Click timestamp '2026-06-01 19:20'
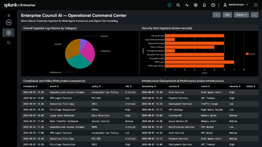This screenshot has height=147, width=262. (33, 92)
